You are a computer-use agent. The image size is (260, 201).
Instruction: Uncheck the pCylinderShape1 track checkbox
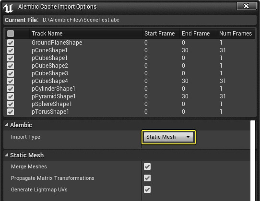coord(11,89)
